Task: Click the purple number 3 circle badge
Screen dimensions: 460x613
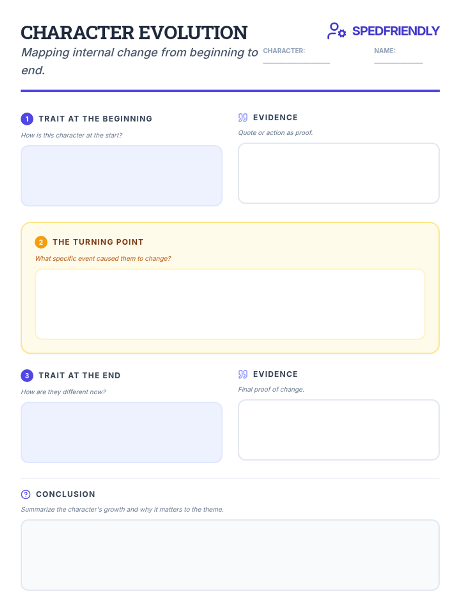Action: click(27, 375)
